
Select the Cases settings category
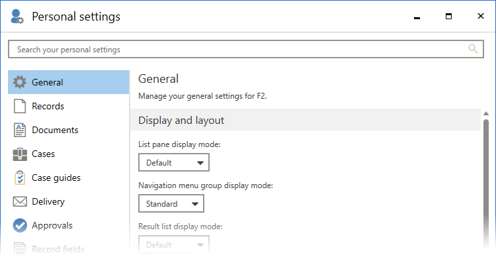pyautogui.click(x=69, y=154)
